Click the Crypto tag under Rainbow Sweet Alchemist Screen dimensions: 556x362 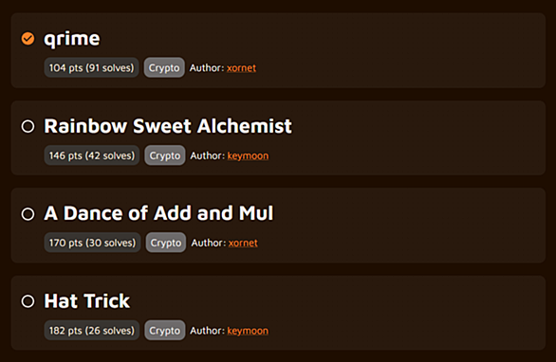[165, 155]
